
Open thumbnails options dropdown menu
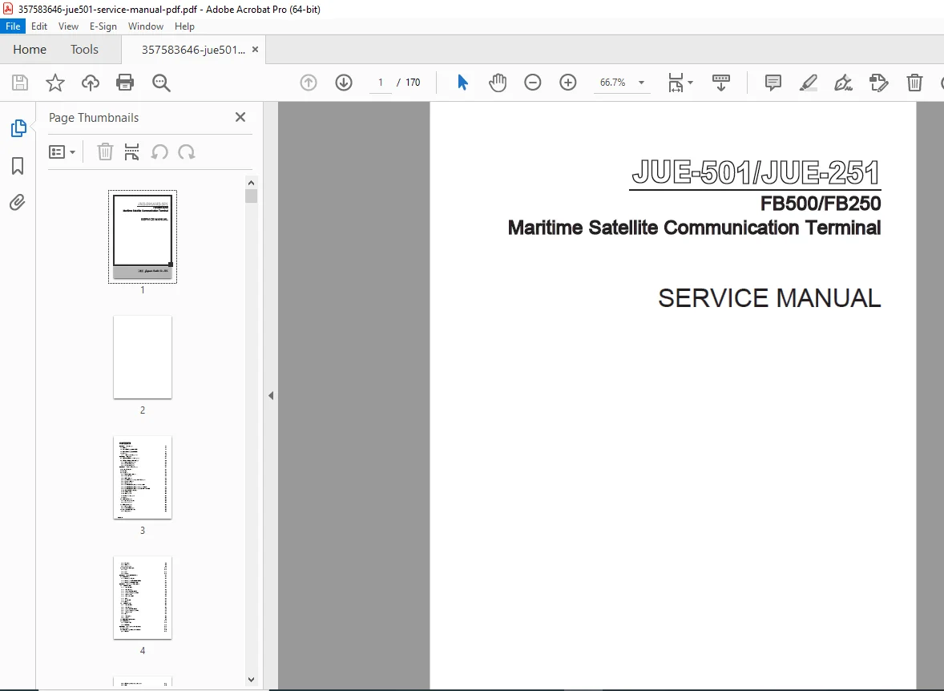click(x=62, y=152)
